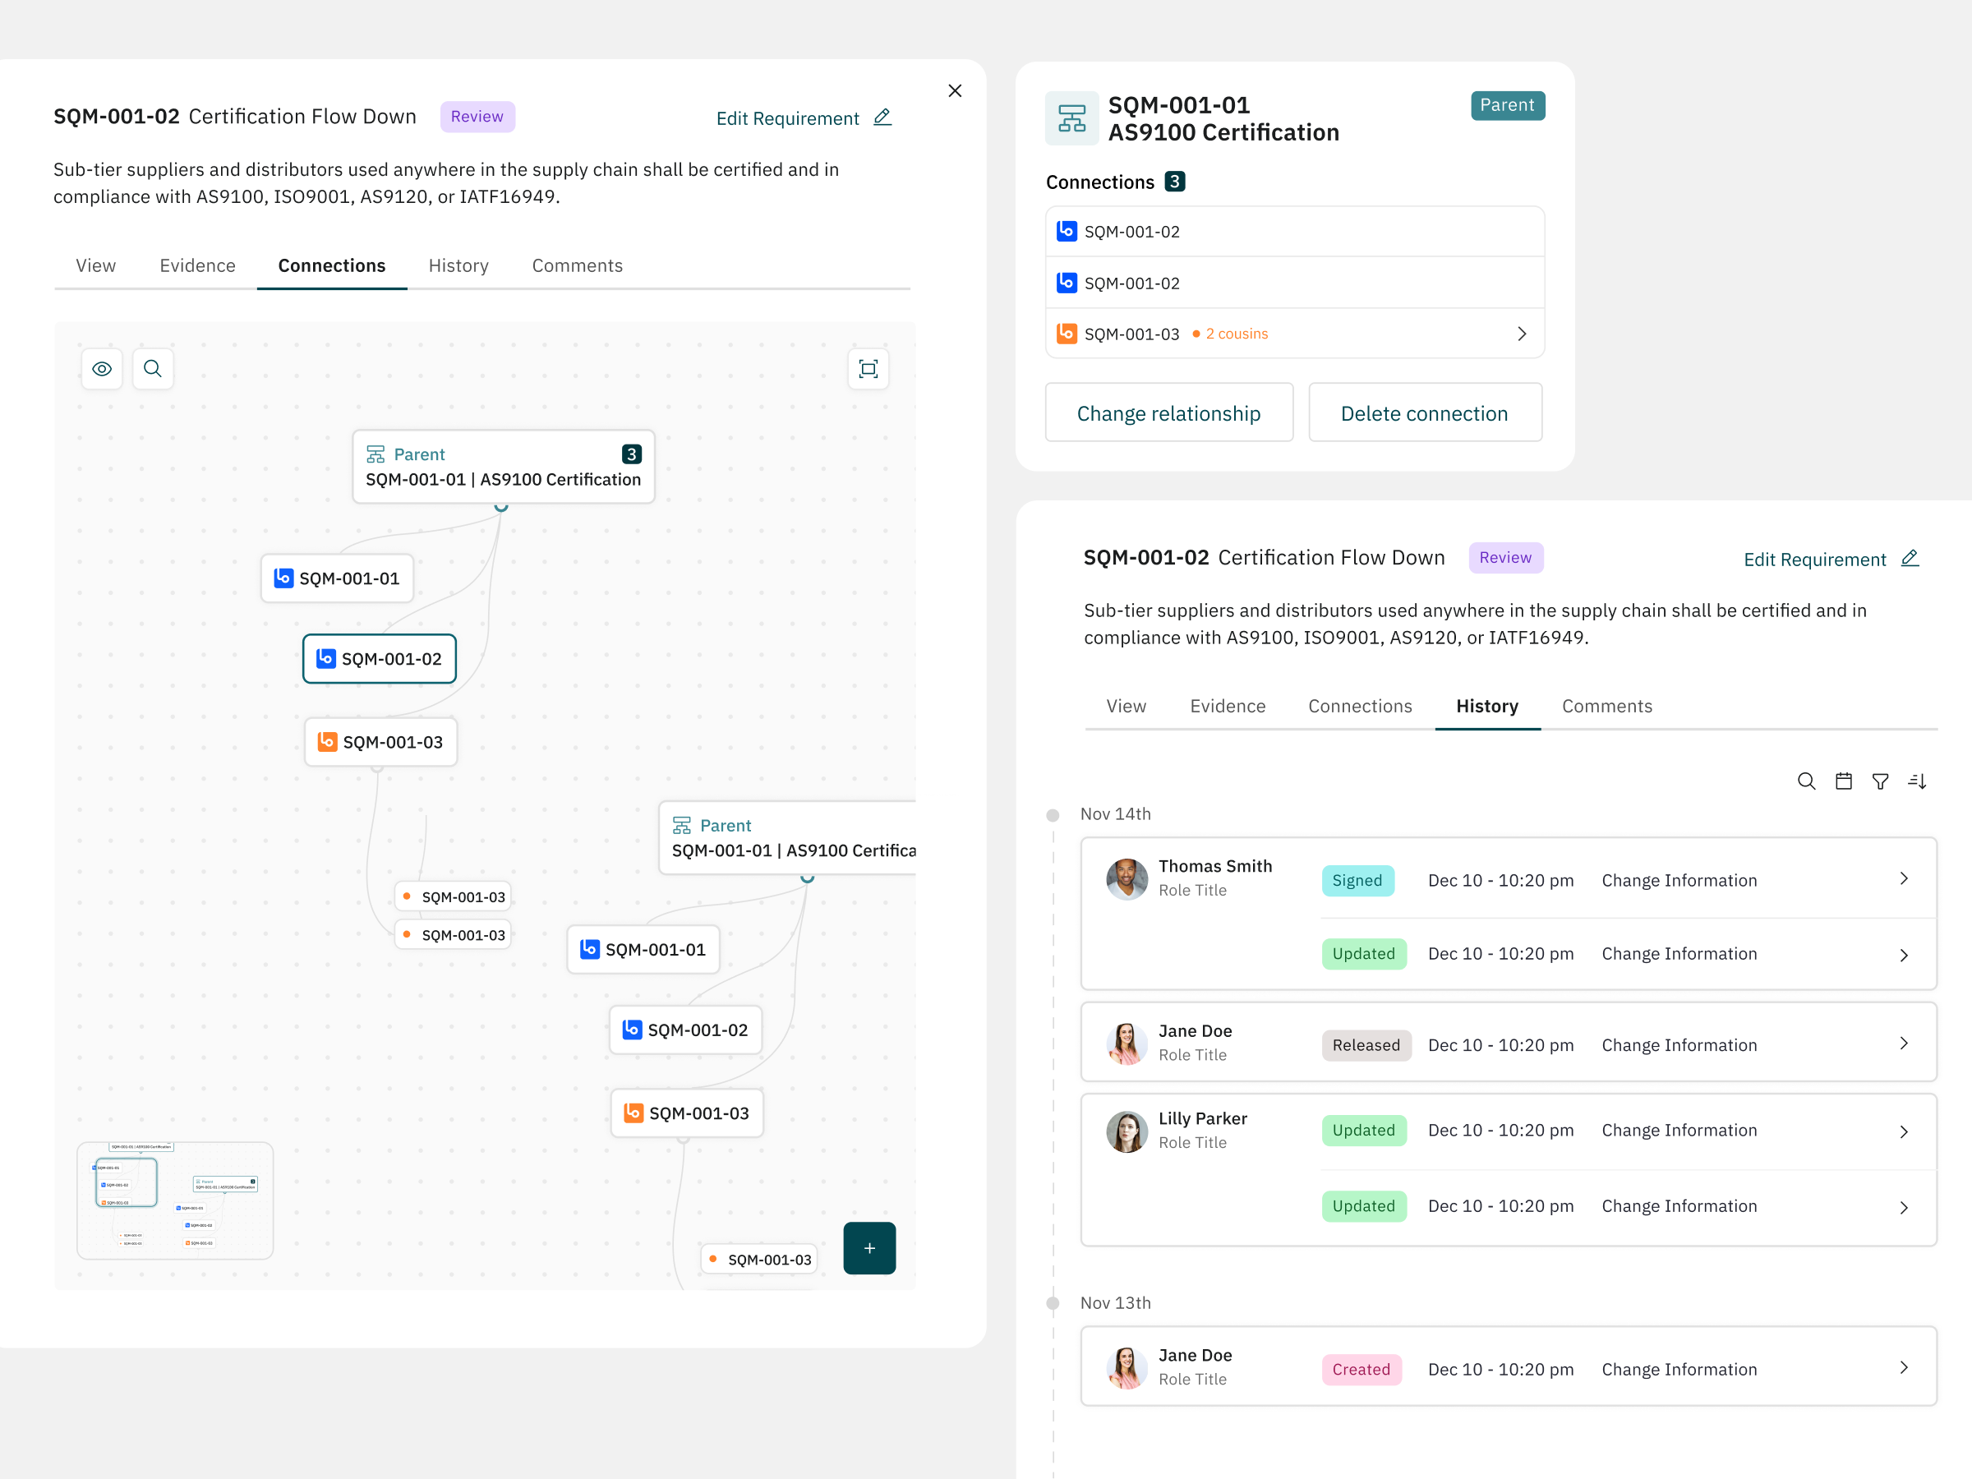Select lower SQM-001-02 graph node
The image size is (1972, 1479).
(x=685, y=1030)
